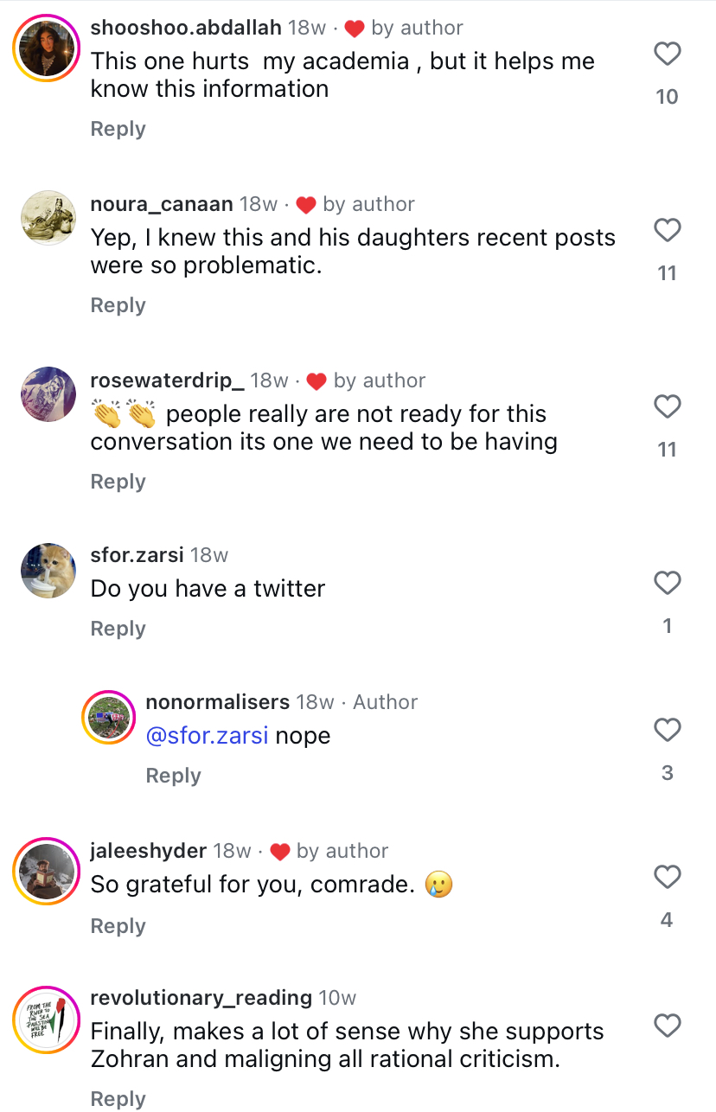
Task: View rosewaterdrip_'s profile photo
Action: (x=48, y=394)
